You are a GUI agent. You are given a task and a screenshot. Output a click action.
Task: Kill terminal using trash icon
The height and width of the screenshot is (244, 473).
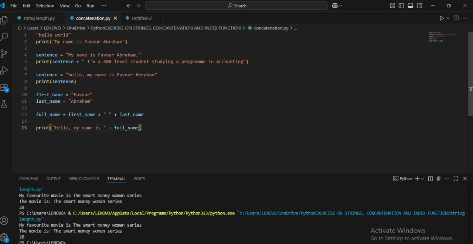[439, 179]
